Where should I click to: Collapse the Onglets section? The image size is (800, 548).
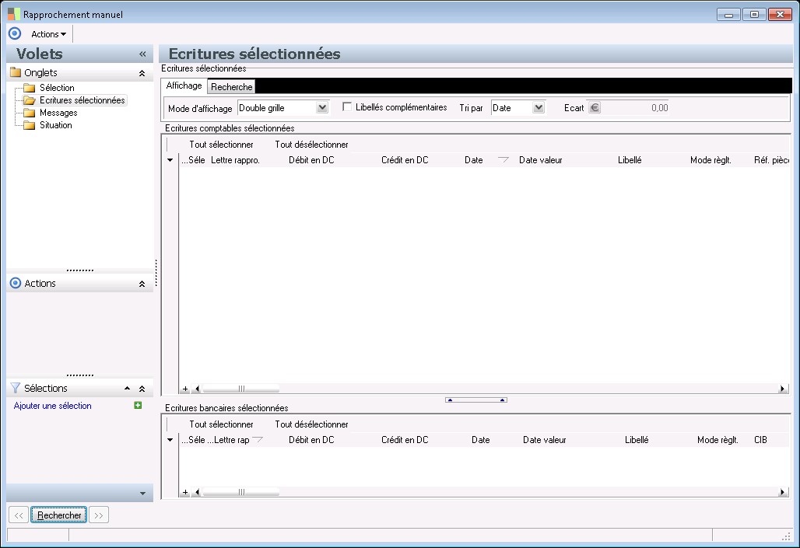142,73
